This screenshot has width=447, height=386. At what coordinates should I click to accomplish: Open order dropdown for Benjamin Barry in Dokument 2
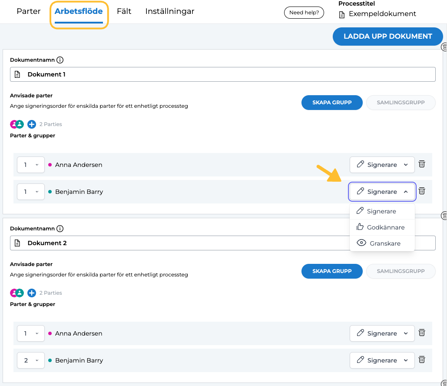click(31, 360)
